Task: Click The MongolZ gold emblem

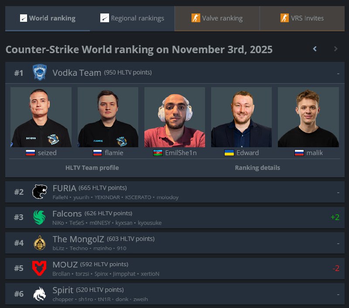Action: coord(40,243)
